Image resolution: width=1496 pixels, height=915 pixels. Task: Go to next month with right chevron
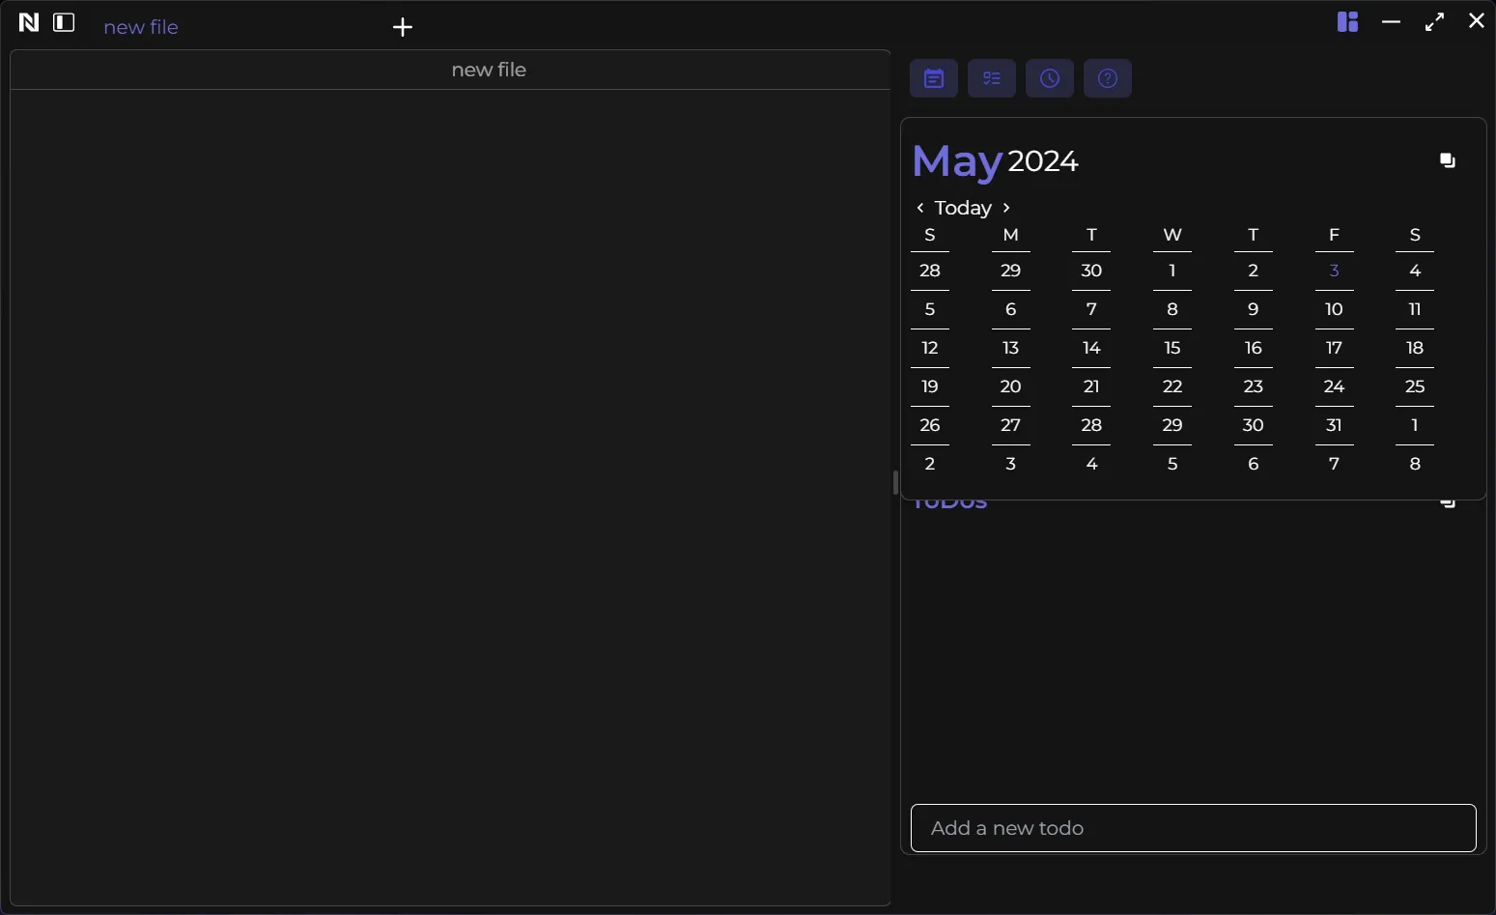[1006, 208]
